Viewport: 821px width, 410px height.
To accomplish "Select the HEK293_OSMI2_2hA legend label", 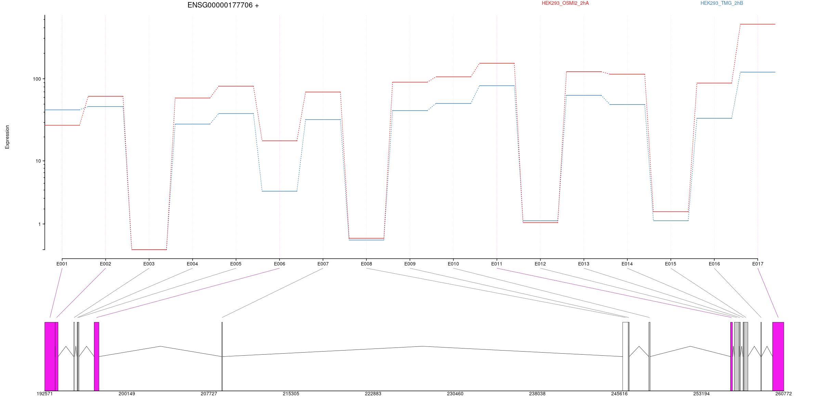I will (x=565, y=3).
